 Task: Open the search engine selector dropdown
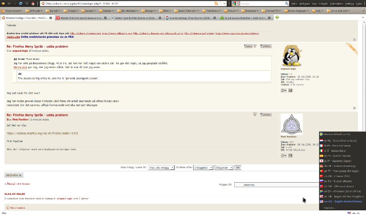(236, 4)
